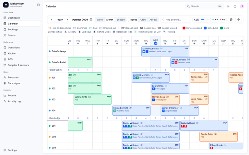Viewport: 249px width, 155px height.
Task: Open Lucía Pare... booking
Action: coord(199,100)
